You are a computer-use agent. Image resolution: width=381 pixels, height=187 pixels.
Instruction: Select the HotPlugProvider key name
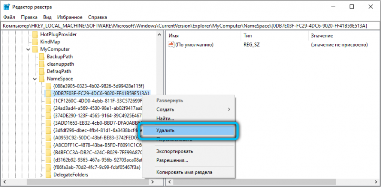[58, 34]
